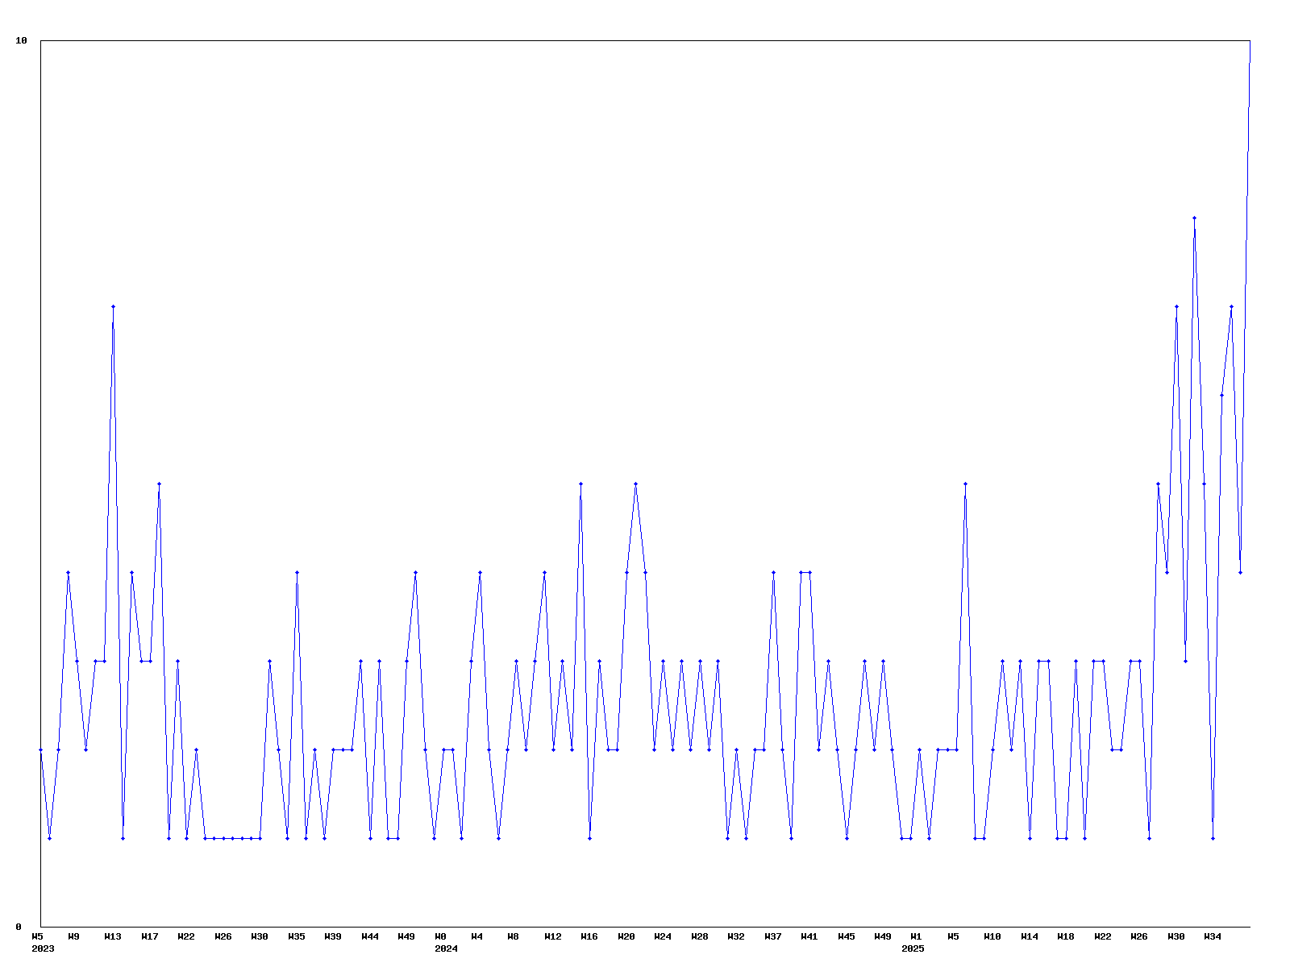Select the data point at value 8
Screen dimensions: 1290x967
point(1194,218)
